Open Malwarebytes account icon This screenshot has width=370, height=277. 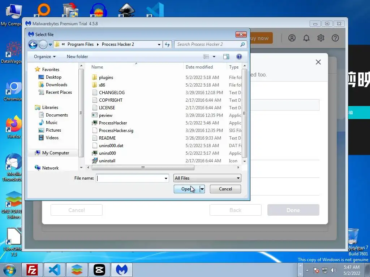pyautogui.click(x=292, y=38)
